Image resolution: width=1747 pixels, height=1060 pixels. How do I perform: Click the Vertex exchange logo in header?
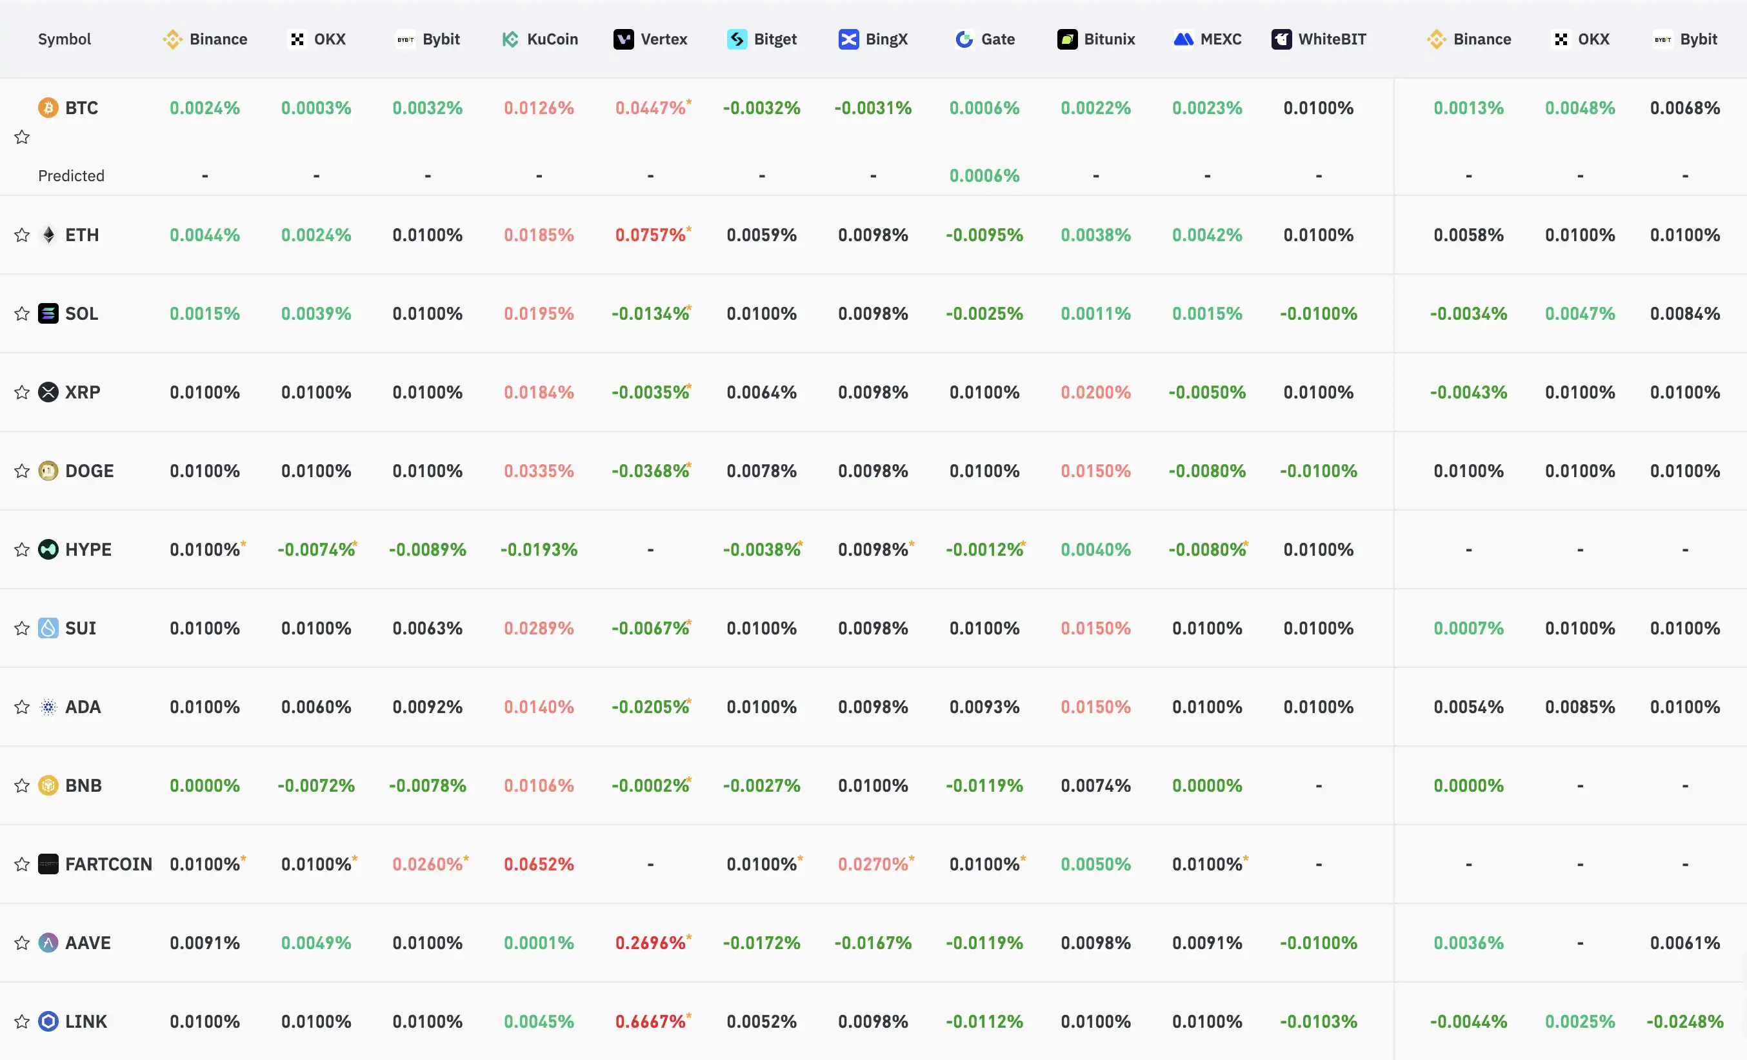623,39
